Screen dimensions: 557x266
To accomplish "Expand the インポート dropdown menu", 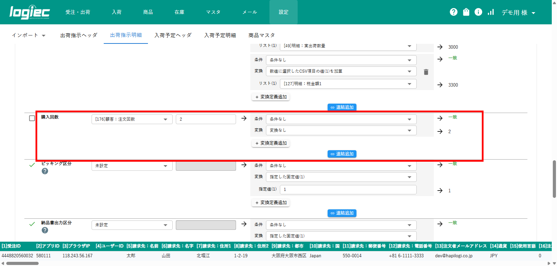I will click(x=29, y=35).
